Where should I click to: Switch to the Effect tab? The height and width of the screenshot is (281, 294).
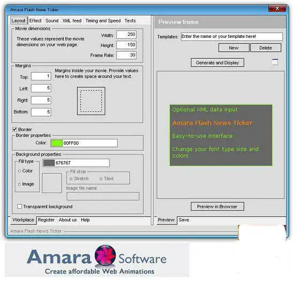(x=35, y=21)
